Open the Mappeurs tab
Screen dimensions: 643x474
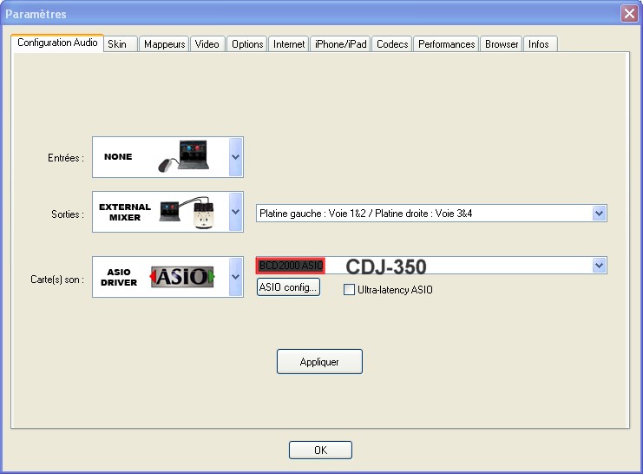pyautogui.click(x=164, y=44)
